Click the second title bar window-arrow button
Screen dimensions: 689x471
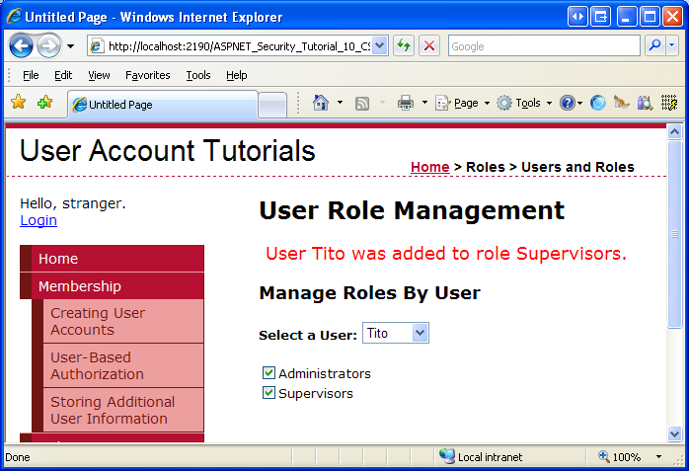600,17
